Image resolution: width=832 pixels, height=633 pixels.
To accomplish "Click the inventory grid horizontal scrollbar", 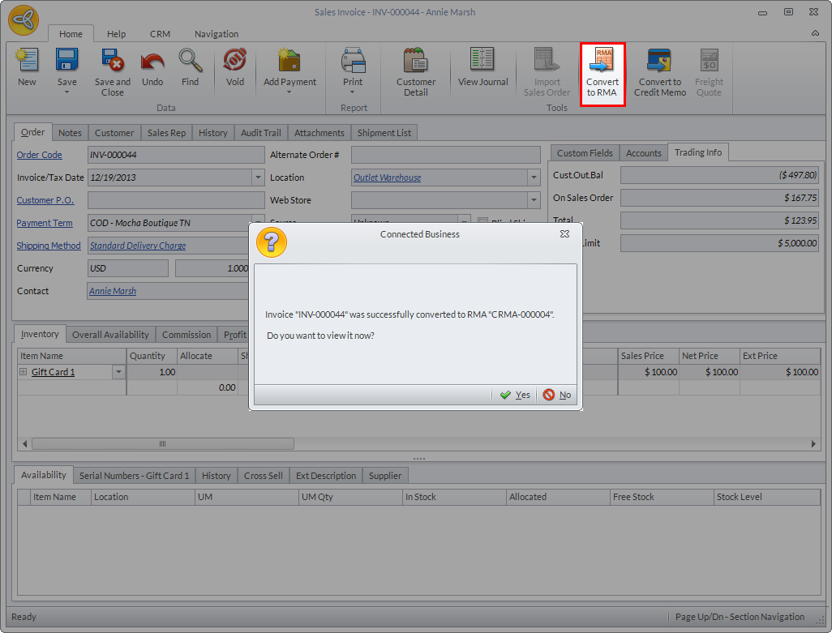I will (x=162, y=444).
